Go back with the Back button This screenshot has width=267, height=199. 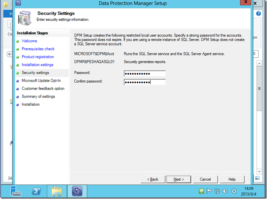(153, 179)
